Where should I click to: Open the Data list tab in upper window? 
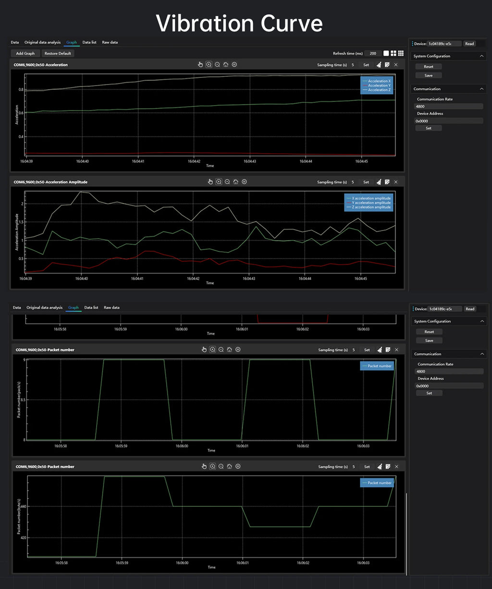point(89,42)
